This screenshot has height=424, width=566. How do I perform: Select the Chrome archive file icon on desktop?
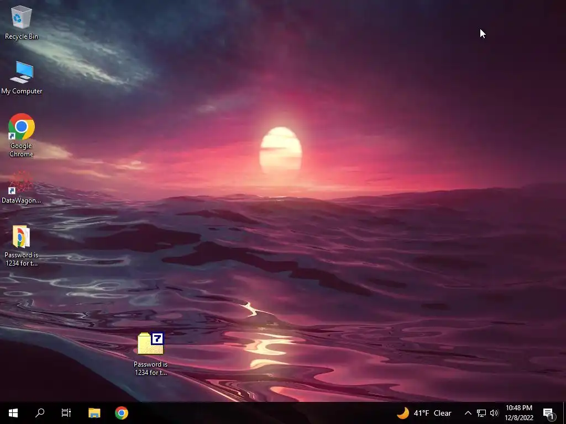coord(22,246)
